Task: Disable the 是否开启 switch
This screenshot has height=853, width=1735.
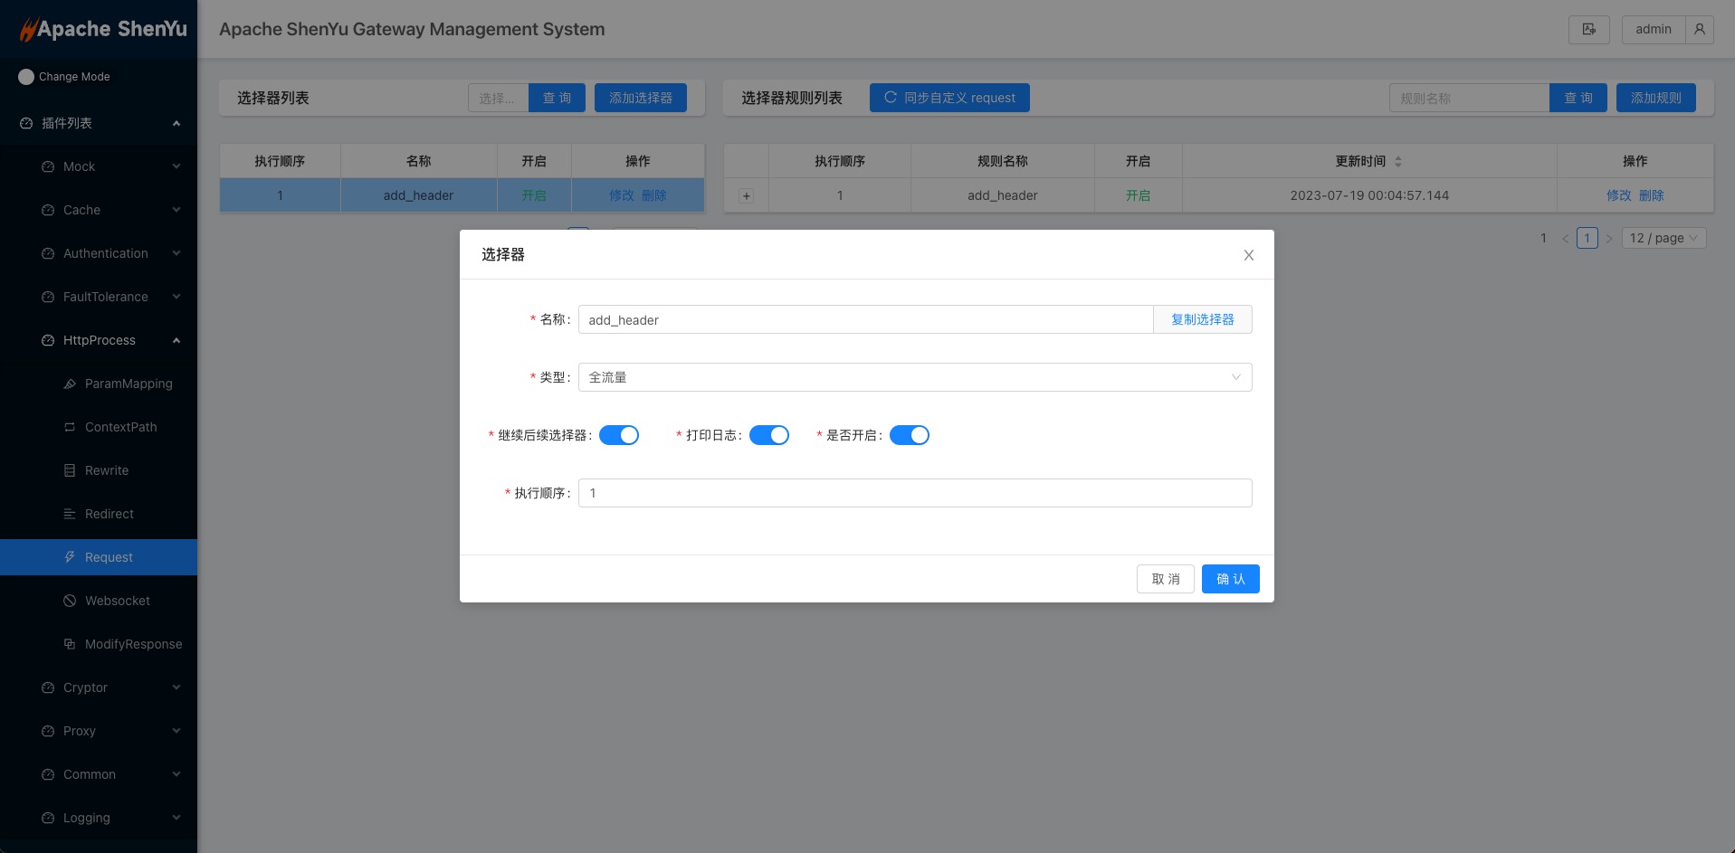Action: tap(910, 435)
